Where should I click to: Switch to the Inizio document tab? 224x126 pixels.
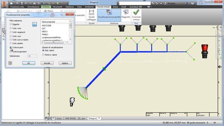tap(59, 119)
